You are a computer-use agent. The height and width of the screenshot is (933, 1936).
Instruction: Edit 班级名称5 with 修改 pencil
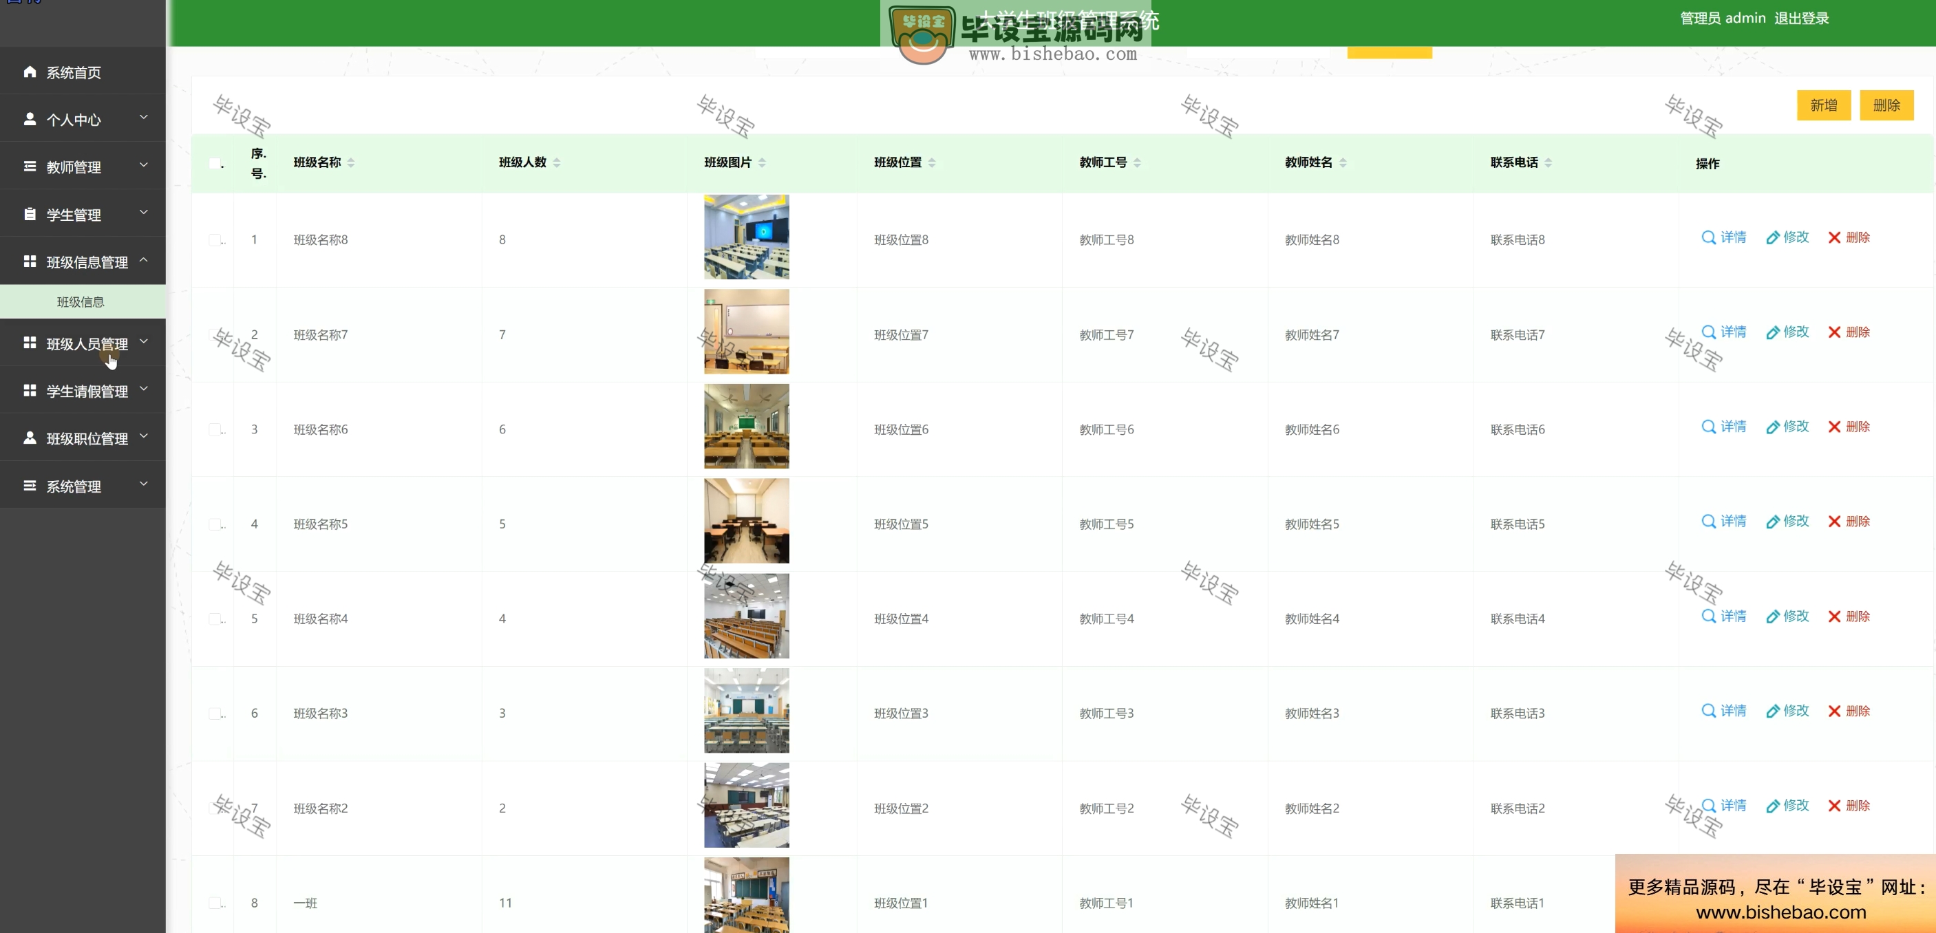pyautogui.click(x=1773, y=522)
